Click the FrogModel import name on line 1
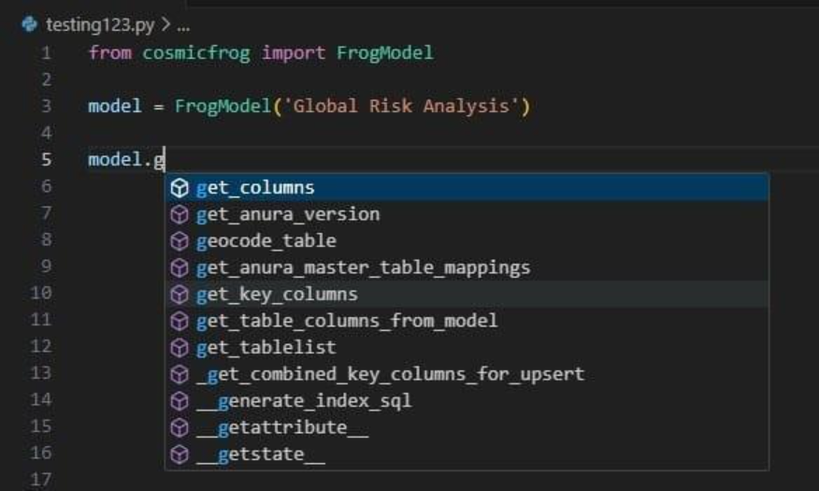Viewport: 819px width, 491px height. point(384,53)
